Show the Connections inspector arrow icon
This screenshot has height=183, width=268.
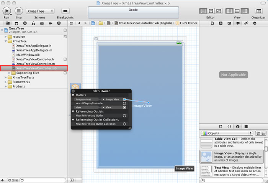(x=255, y=23)
